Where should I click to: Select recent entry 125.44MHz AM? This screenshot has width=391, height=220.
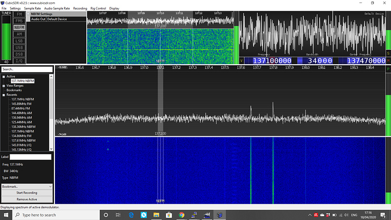[x=22, y=122]
